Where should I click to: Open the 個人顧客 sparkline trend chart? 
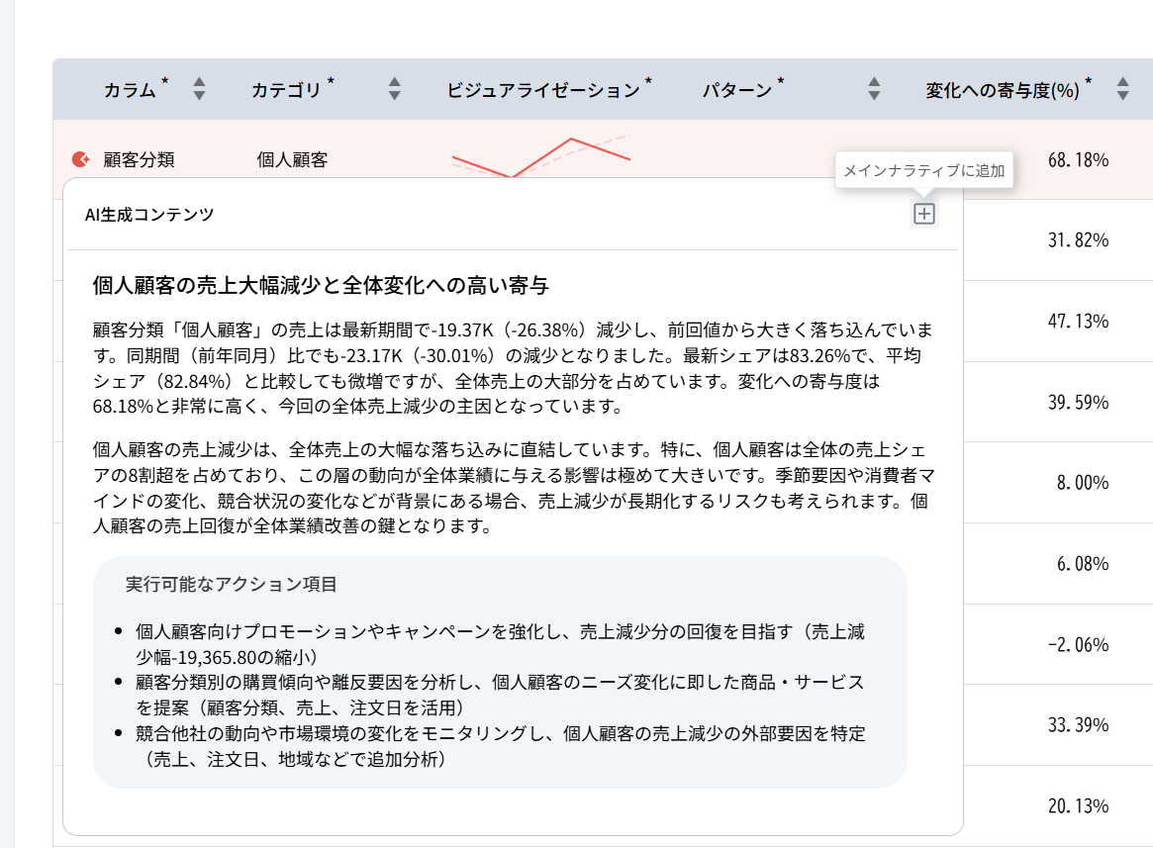click(540, 157)
